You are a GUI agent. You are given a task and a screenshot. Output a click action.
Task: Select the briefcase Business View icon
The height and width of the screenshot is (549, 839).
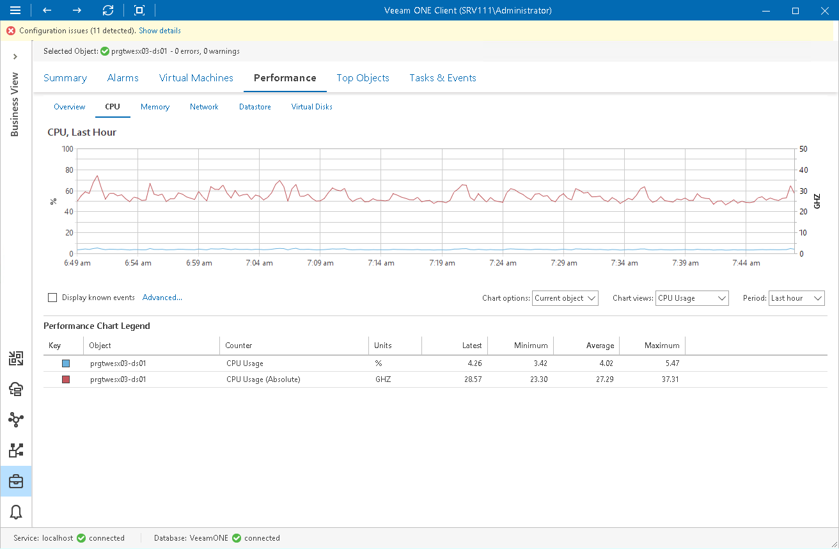(16, 481)
